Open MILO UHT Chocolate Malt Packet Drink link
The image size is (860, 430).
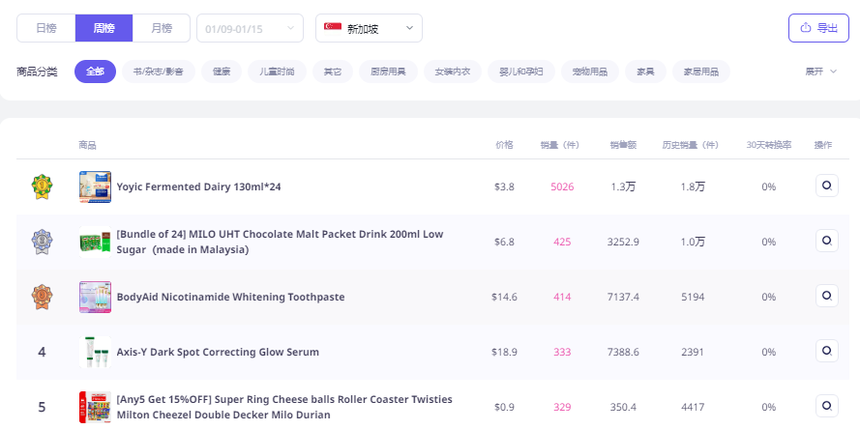tap(280, 242)
